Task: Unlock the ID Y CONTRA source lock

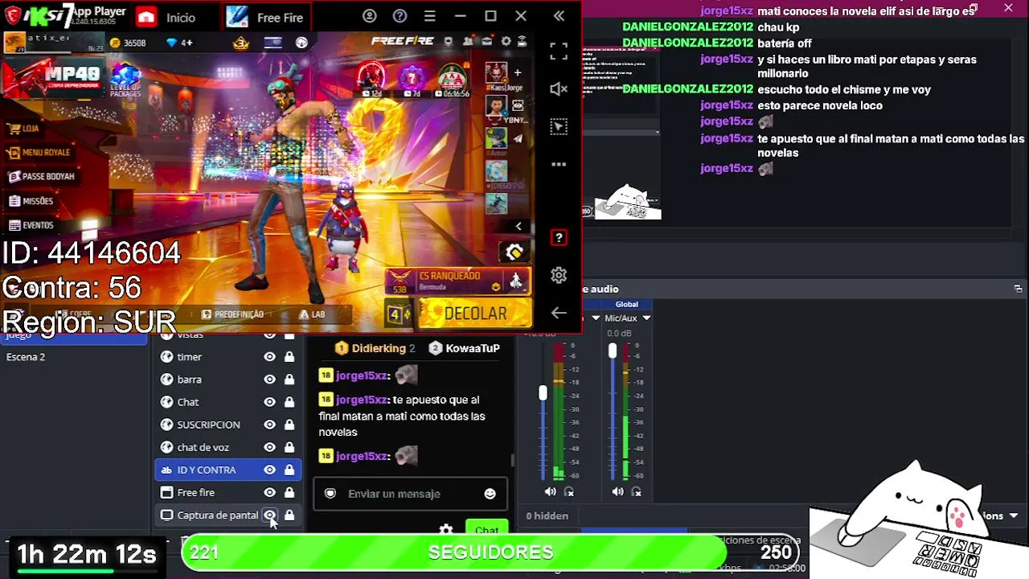Action: pos(289,470)
